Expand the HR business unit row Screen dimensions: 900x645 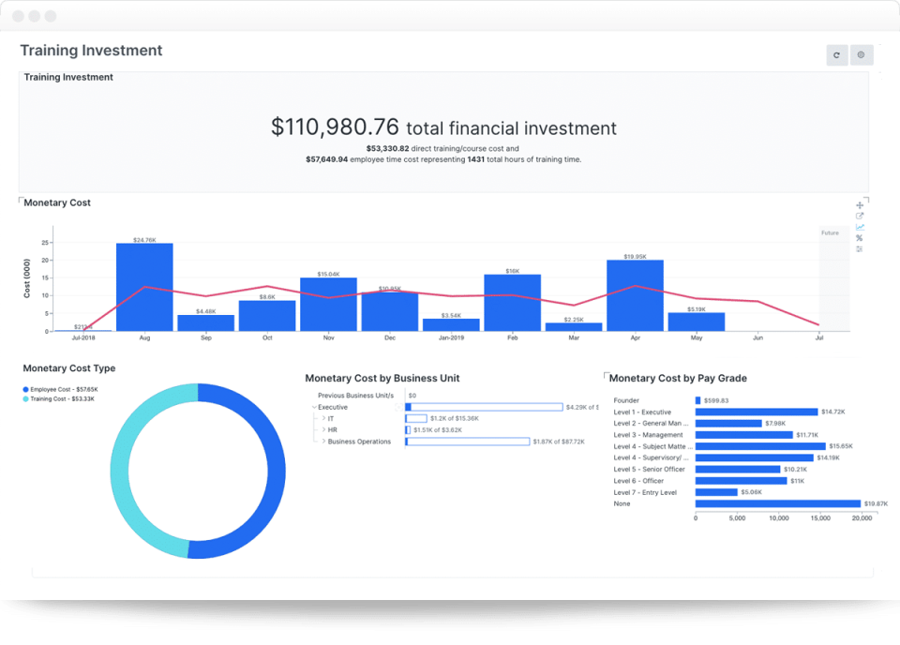[323, 429]
